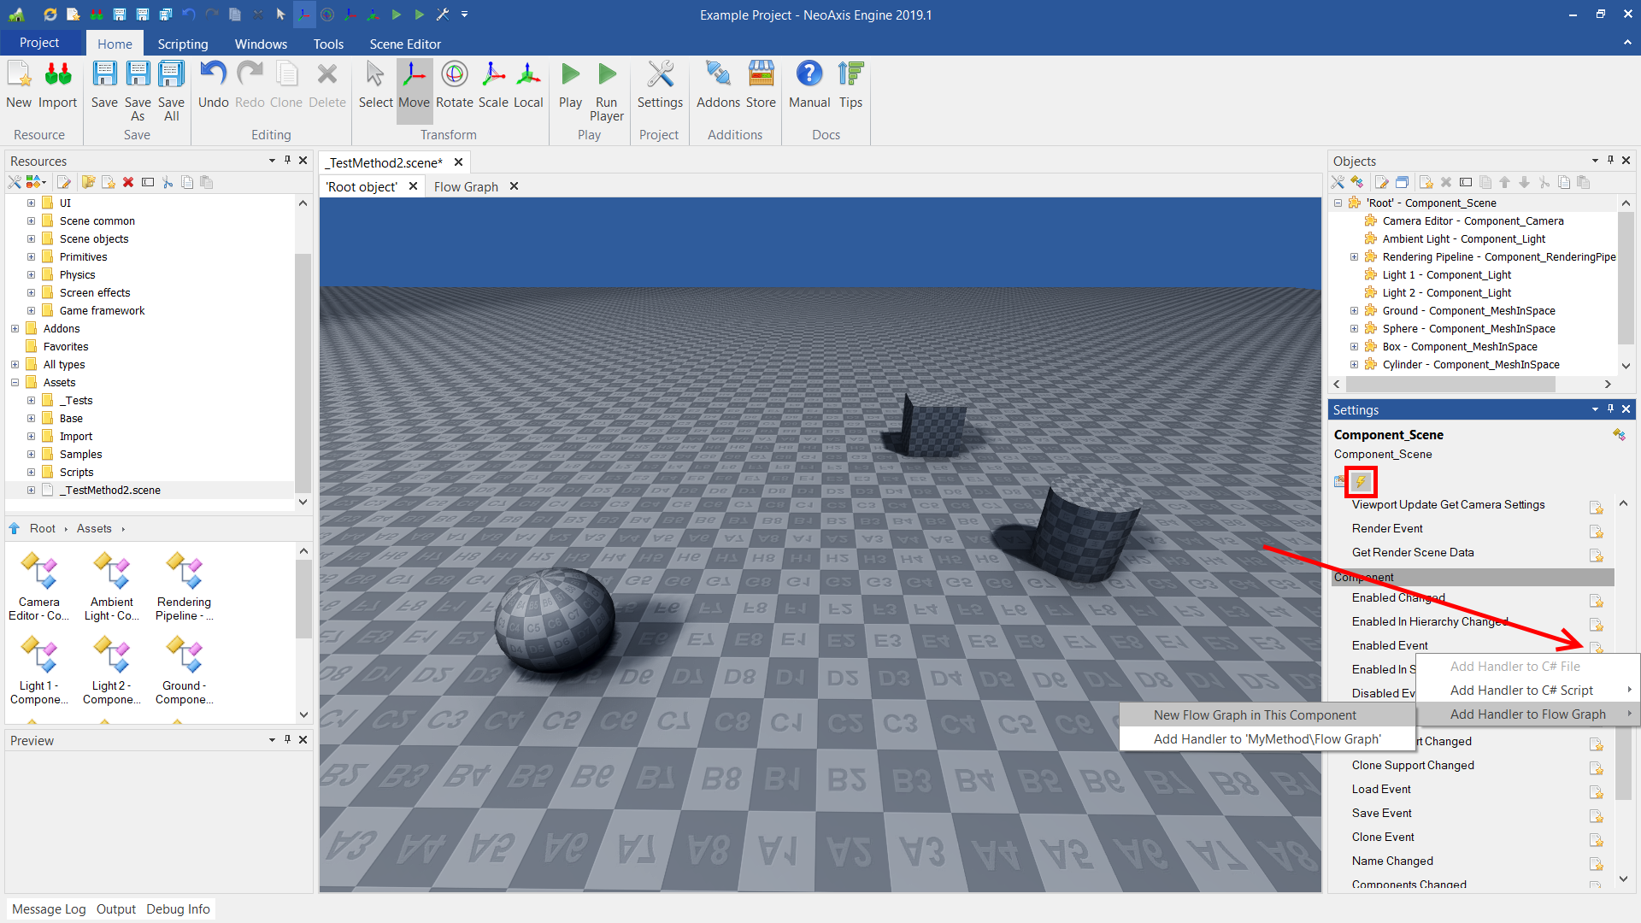This screenshot has height=923, width=1641.
Task: Pin the Resources panel
Action: pos(287,161)
